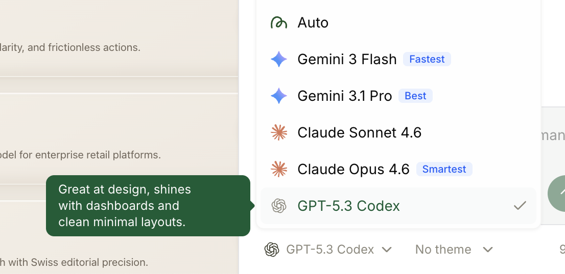
Task: Click the Gemini 3 Flash sparkle icon
Action: tap(279, 59)
